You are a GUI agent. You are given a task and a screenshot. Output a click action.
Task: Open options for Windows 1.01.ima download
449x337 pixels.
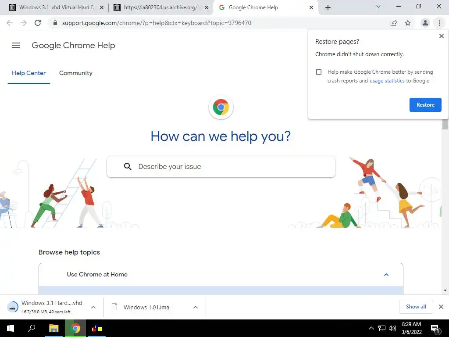(196, 307)
